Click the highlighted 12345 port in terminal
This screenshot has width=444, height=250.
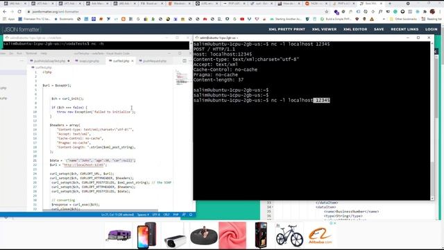[322, 100]
